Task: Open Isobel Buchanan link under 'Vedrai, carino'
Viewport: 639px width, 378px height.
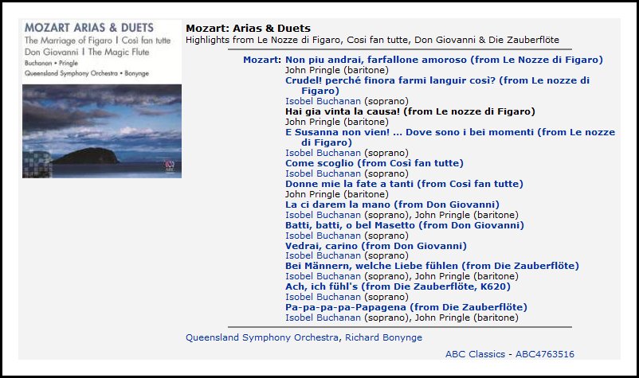Action: 323,255
